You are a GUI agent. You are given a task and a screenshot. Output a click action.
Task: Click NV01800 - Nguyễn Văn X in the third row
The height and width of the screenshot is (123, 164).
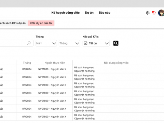coord(52,85)
